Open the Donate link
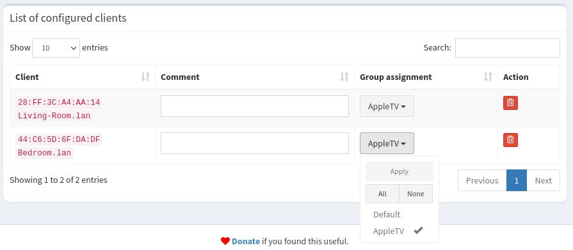 (246, 241)
